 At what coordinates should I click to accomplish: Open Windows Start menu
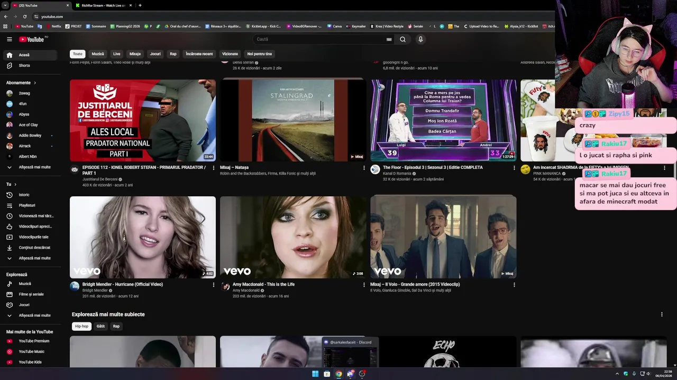click(315, 374)
